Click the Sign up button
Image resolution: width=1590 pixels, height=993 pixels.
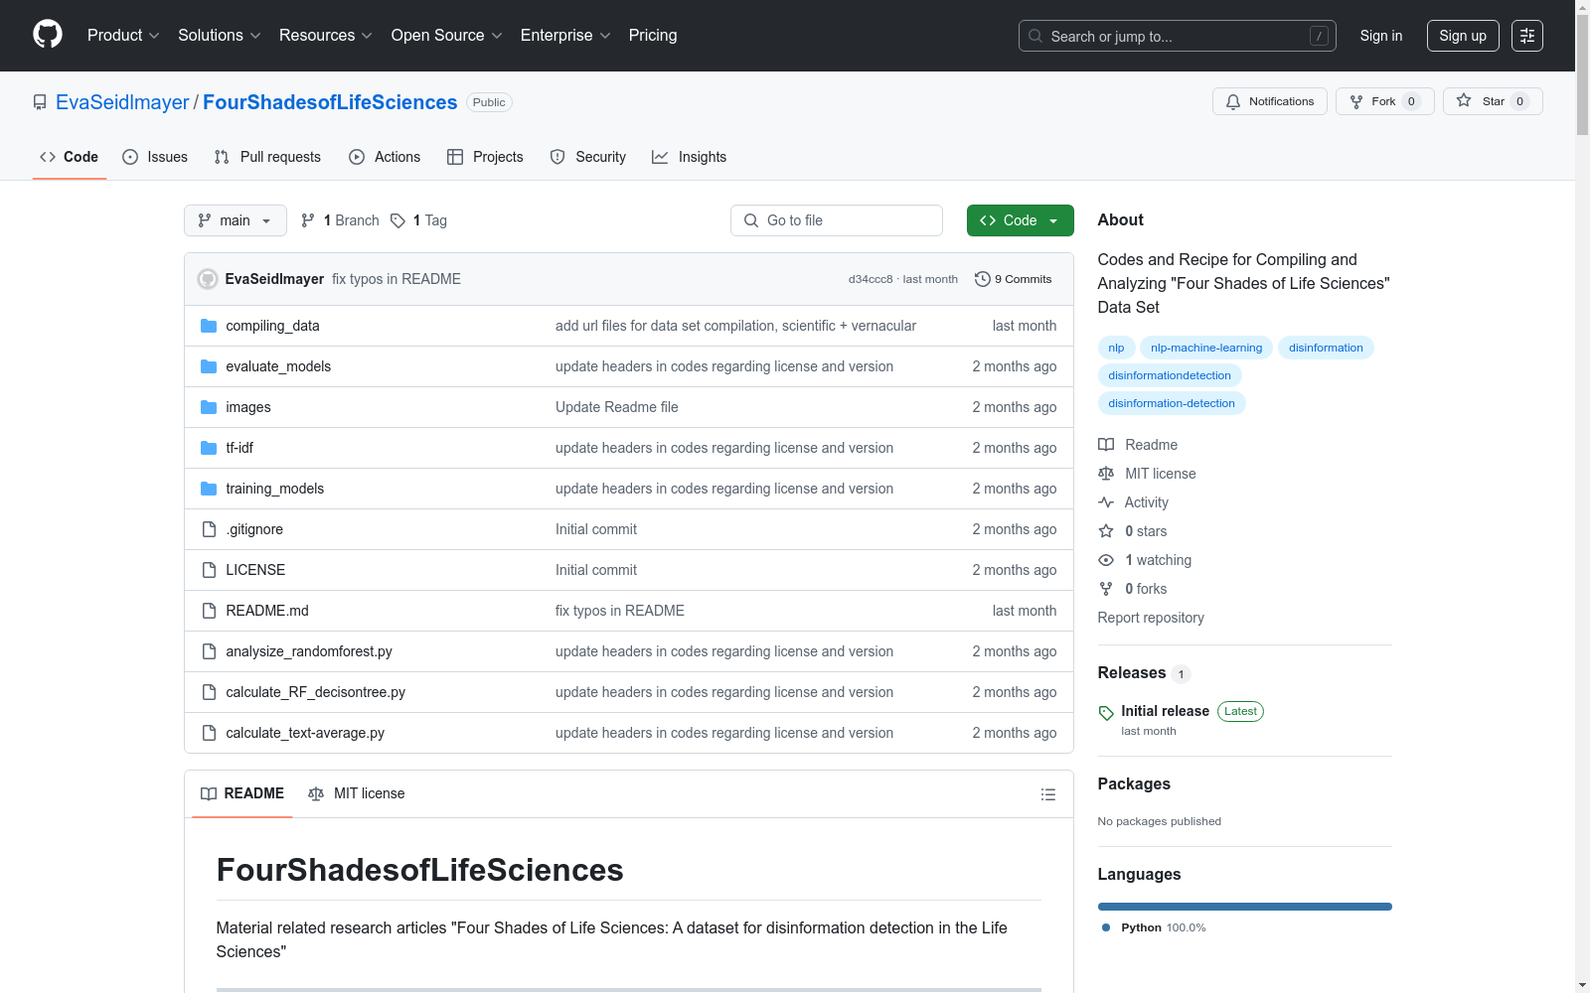[x=1463, y=36]
